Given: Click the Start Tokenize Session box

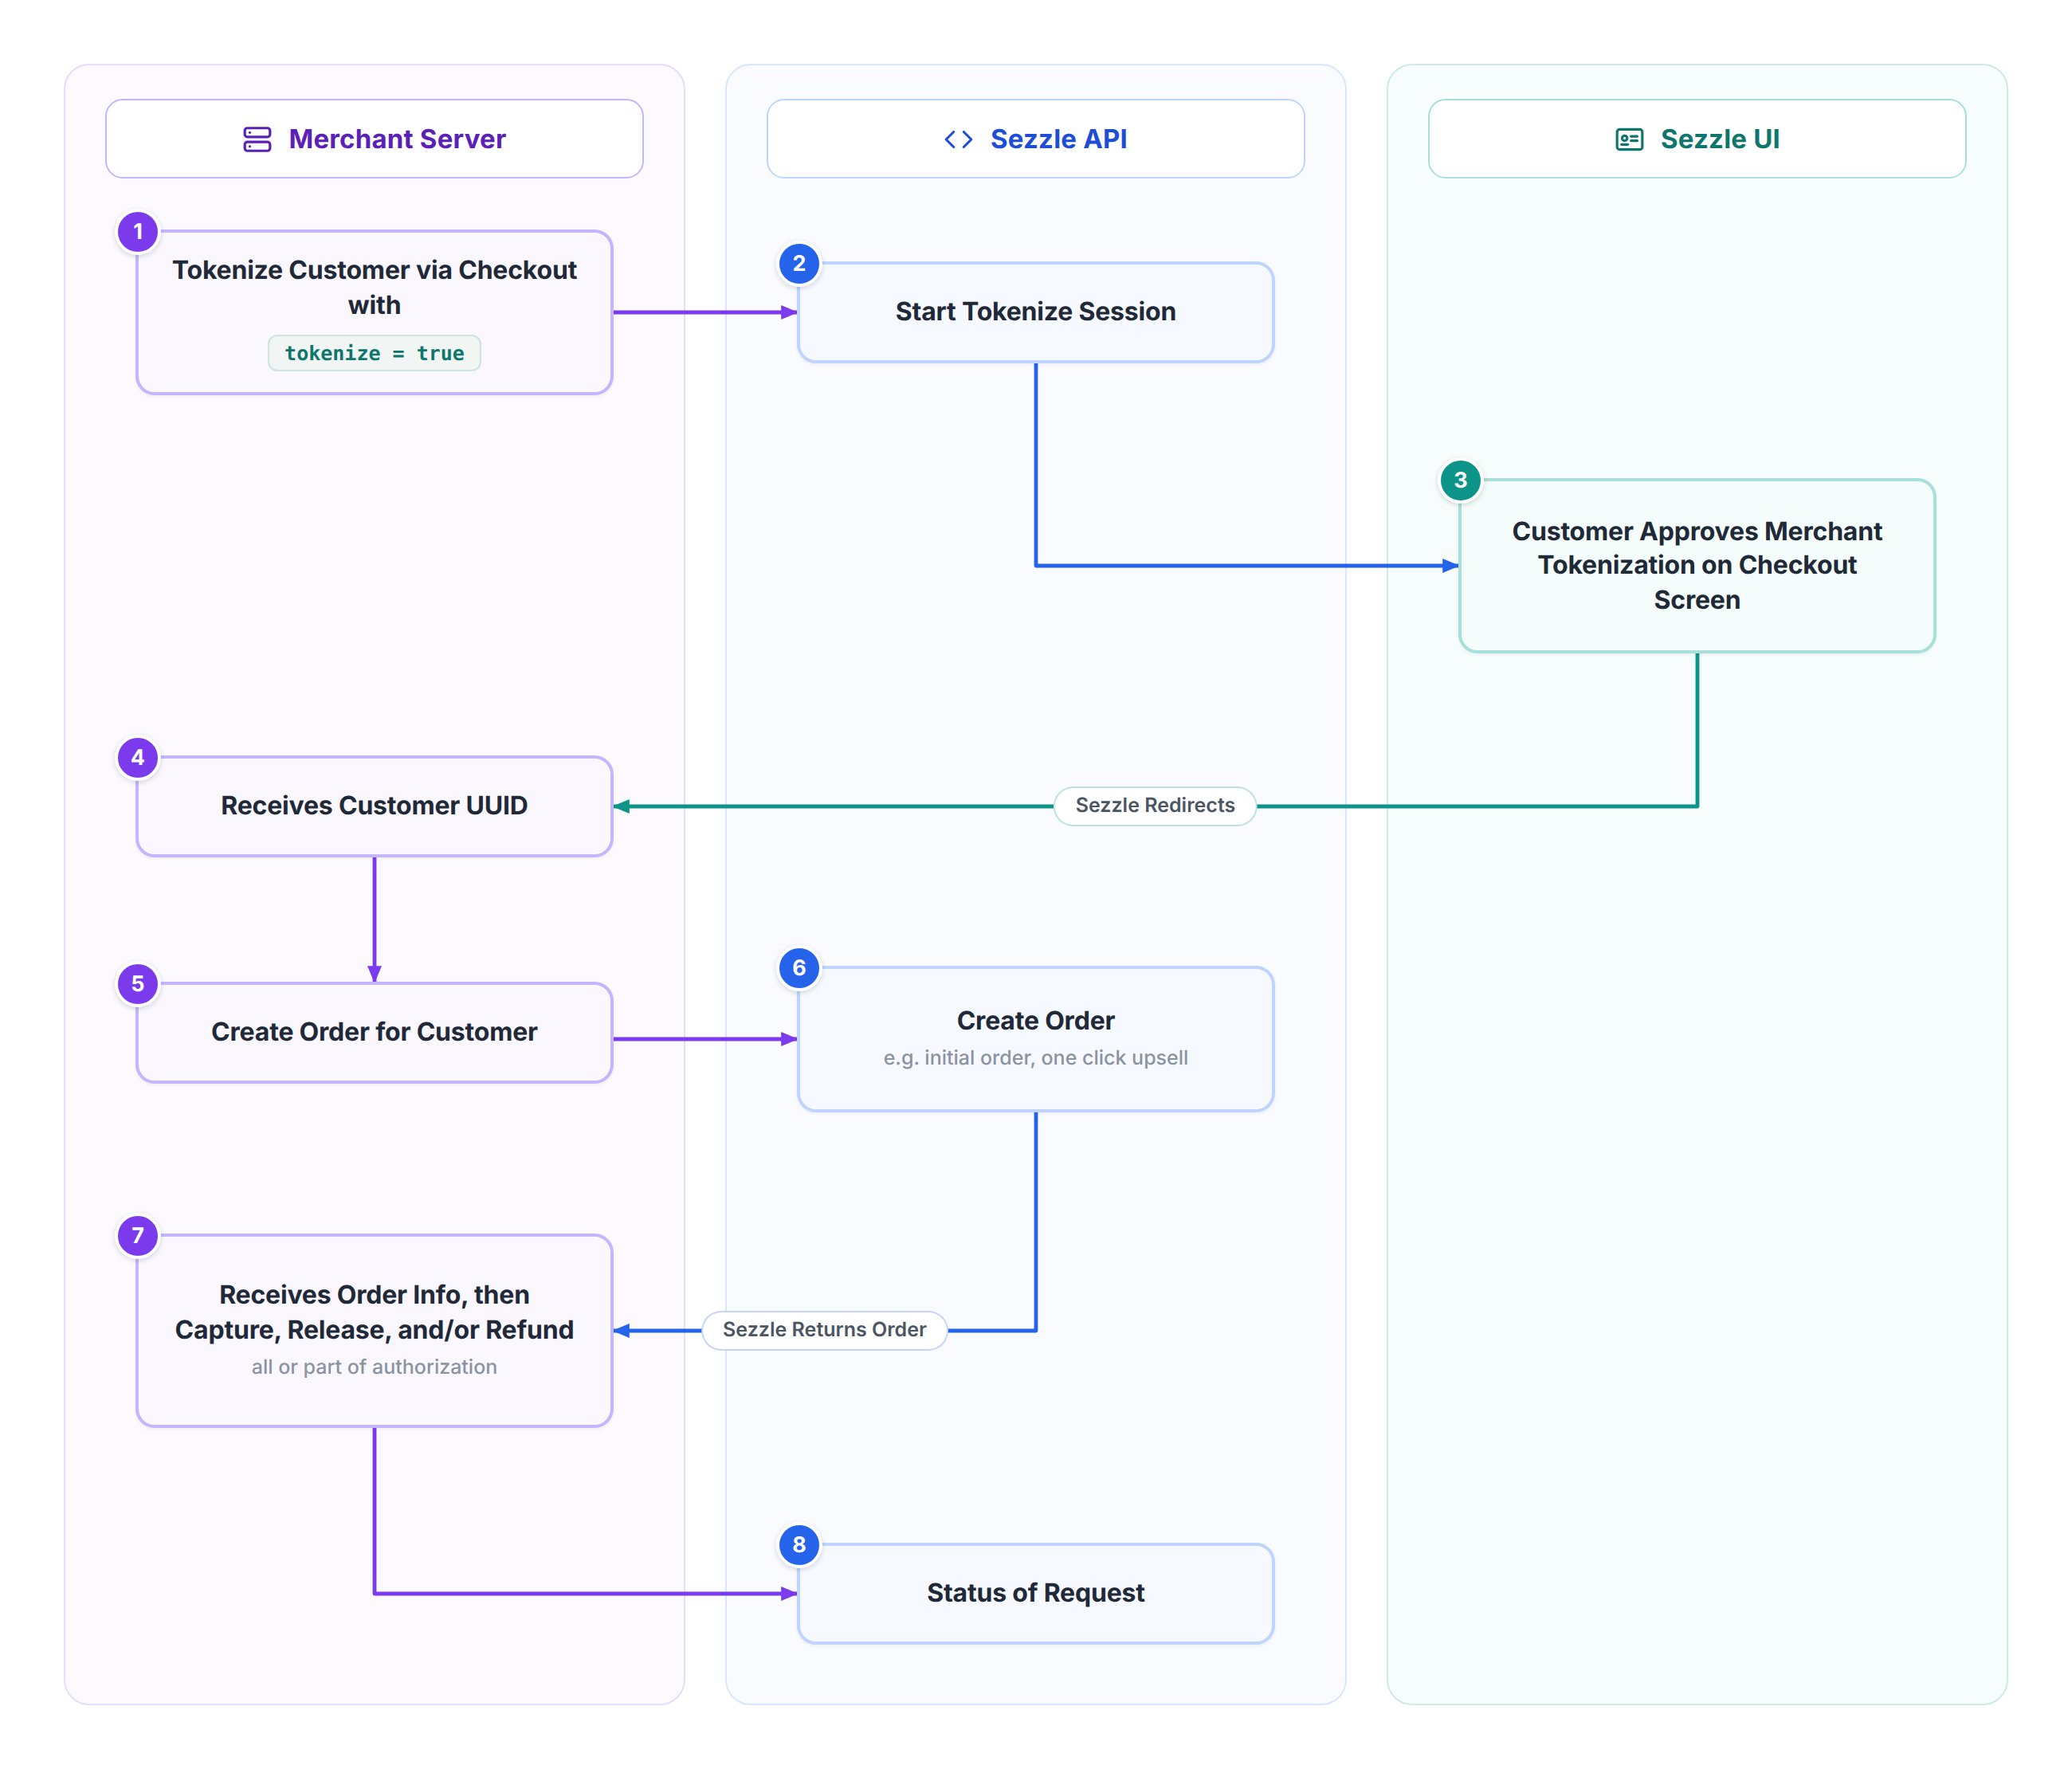Looking at the screenshot, I should click(x=1035, y=312).
